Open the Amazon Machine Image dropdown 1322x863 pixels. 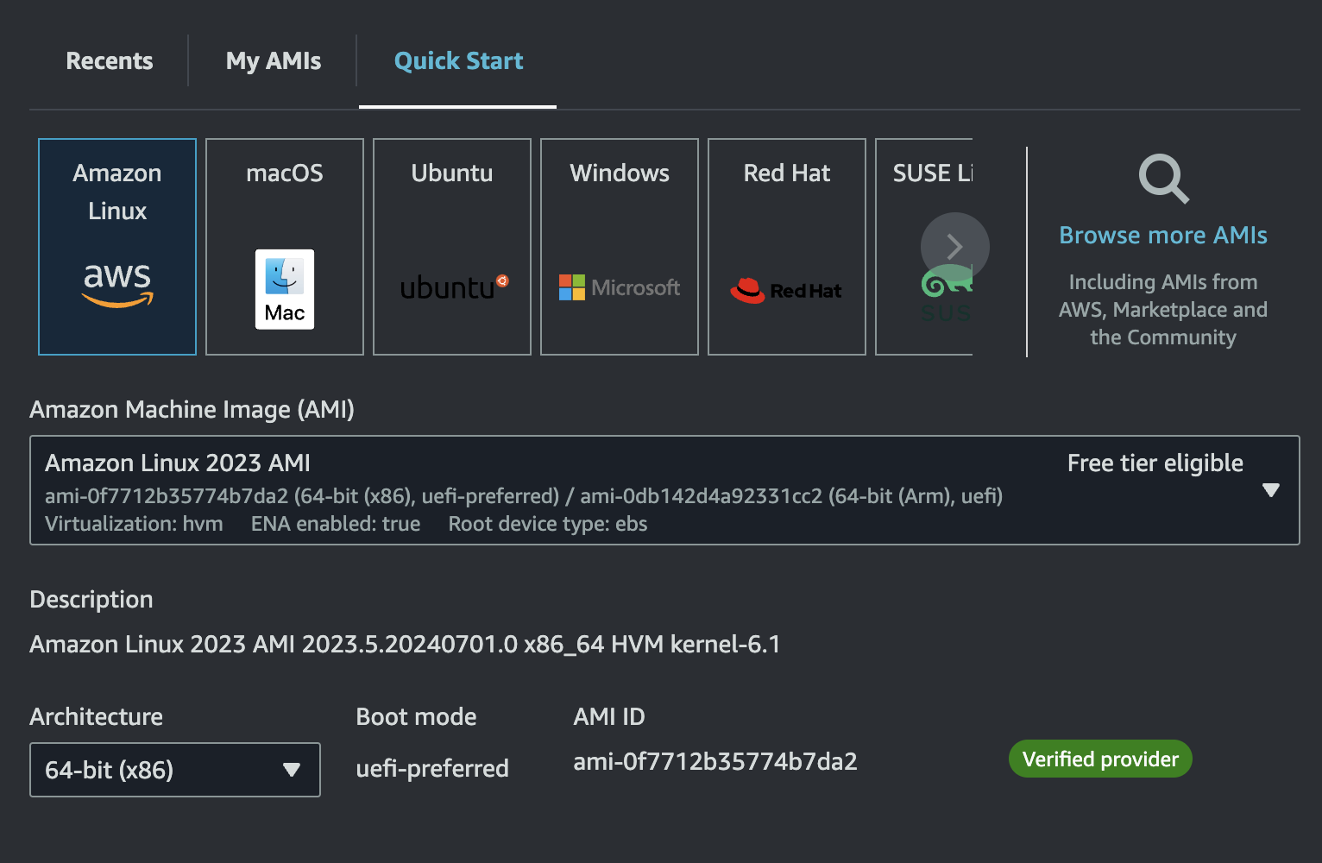tap(1270, 490)
